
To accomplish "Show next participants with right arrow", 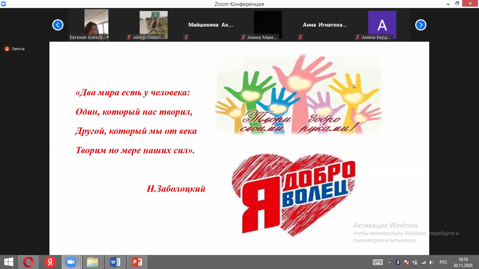I will 420,25.
